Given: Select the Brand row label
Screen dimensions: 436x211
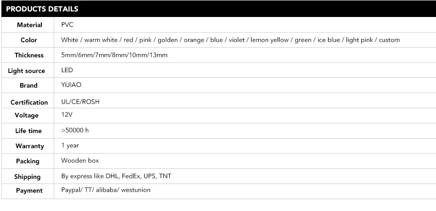Looking at the screenshot, I should [x=28, y=85].
